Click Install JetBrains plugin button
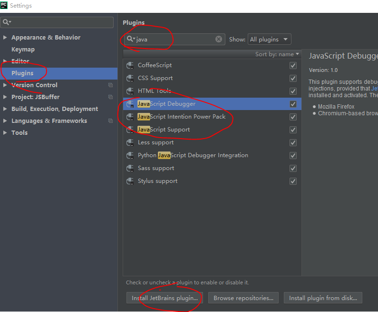The image size is (378, 312). coord(165,298)
